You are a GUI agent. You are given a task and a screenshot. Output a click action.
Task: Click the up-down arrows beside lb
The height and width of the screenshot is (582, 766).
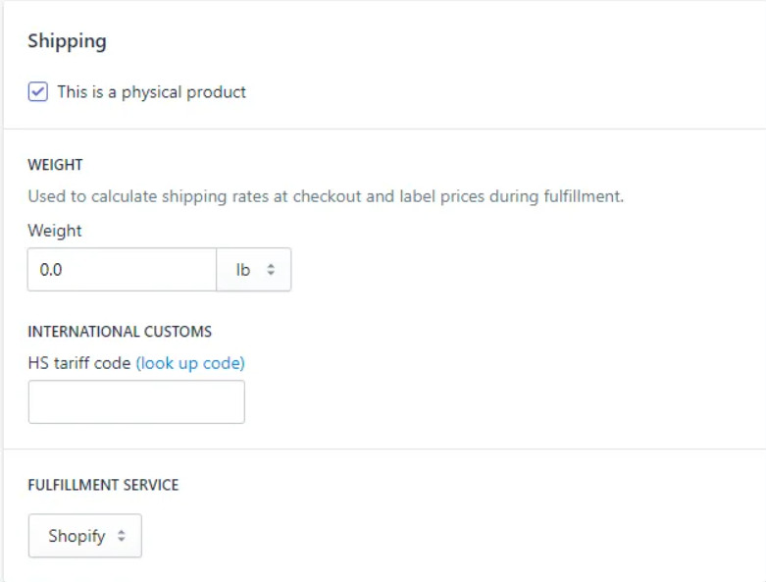click(272, 269)
